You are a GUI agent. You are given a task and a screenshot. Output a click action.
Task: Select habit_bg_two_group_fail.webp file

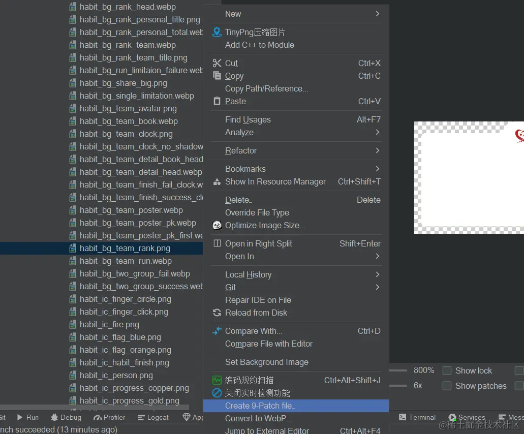(135, 273)
